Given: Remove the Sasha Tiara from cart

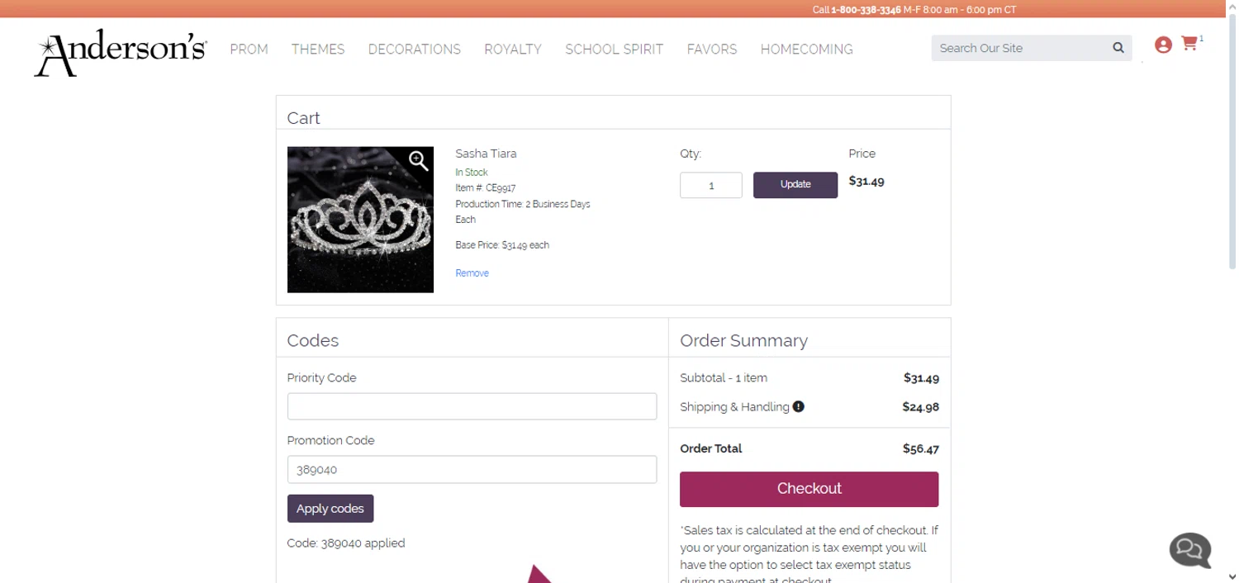Looking at the screenshot, I should [x=472, y=273].
